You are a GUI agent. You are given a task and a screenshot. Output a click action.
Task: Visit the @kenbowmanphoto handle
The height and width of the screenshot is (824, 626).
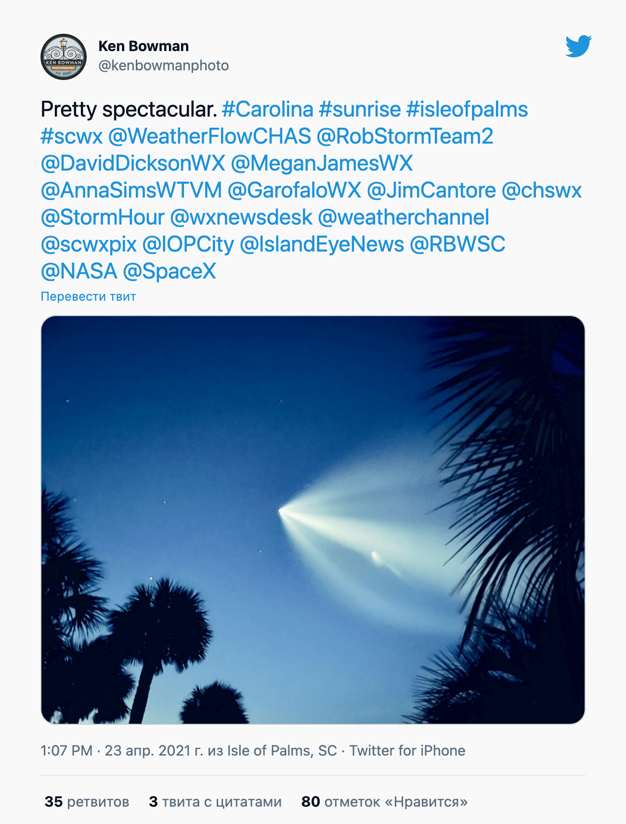point(163,66)
